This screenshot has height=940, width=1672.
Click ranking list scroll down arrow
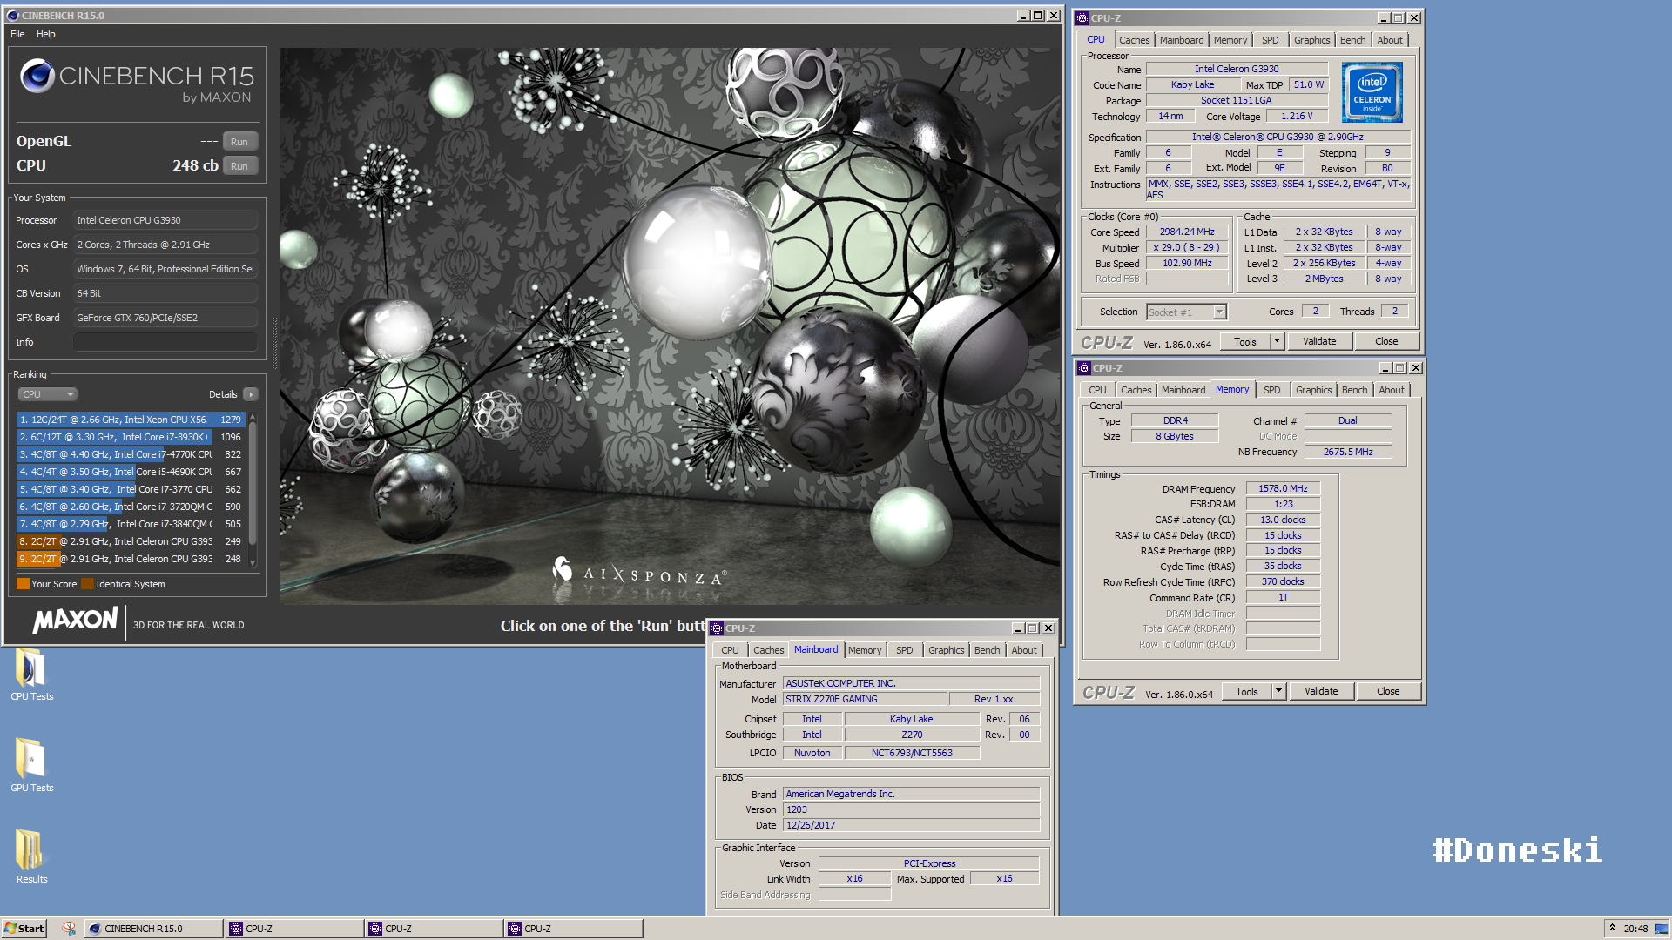click(253, 563)
